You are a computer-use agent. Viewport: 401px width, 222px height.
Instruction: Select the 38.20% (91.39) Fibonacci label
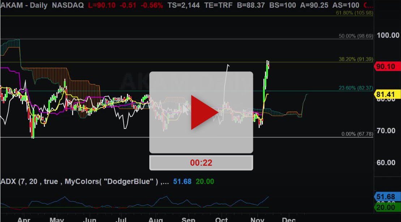[355, 59]
